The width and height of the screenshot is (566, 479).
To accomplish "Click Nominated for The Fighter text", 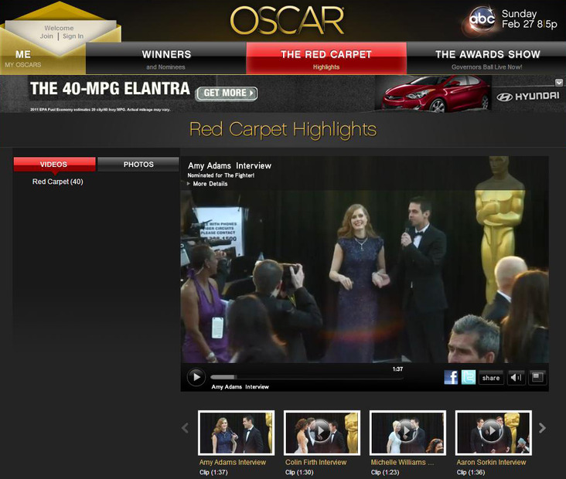I will tap(221, 175).
